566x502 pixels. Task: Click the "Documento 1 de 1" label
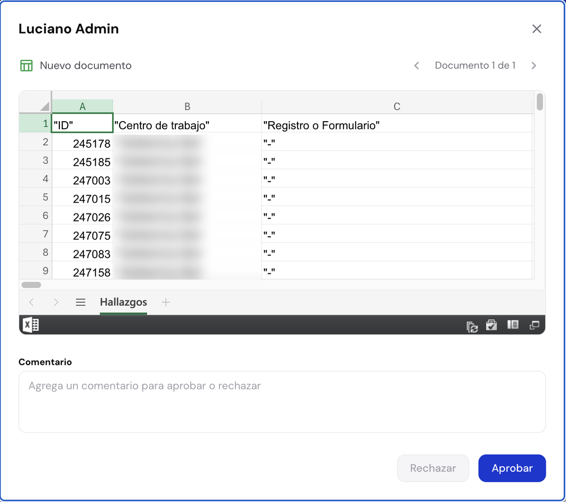pos(475,66)
